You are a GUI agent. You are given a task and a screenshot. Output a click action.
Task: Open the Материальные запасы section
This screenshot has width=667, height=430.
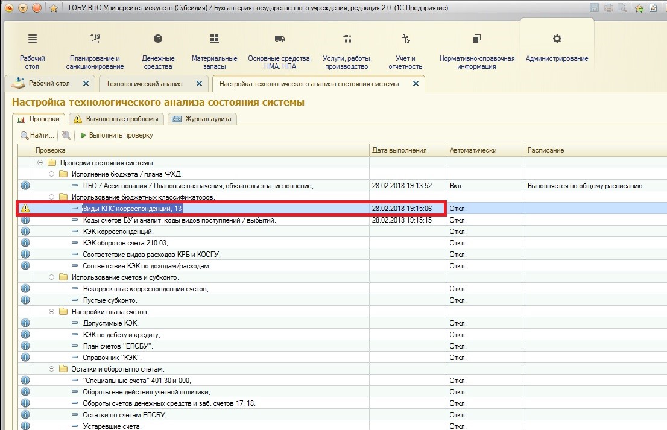pyautogui.click(x=214, y=51)
